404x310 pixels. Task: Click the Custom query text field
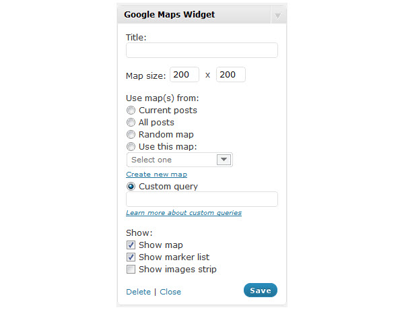pyautogui.click(x=201, y=199)
